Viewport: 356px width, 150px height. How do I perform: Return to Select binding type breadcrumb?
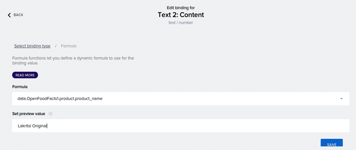32,46
